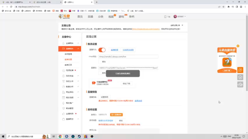Open the Windows Start menu
248x139 pixels.
(3, 137)
